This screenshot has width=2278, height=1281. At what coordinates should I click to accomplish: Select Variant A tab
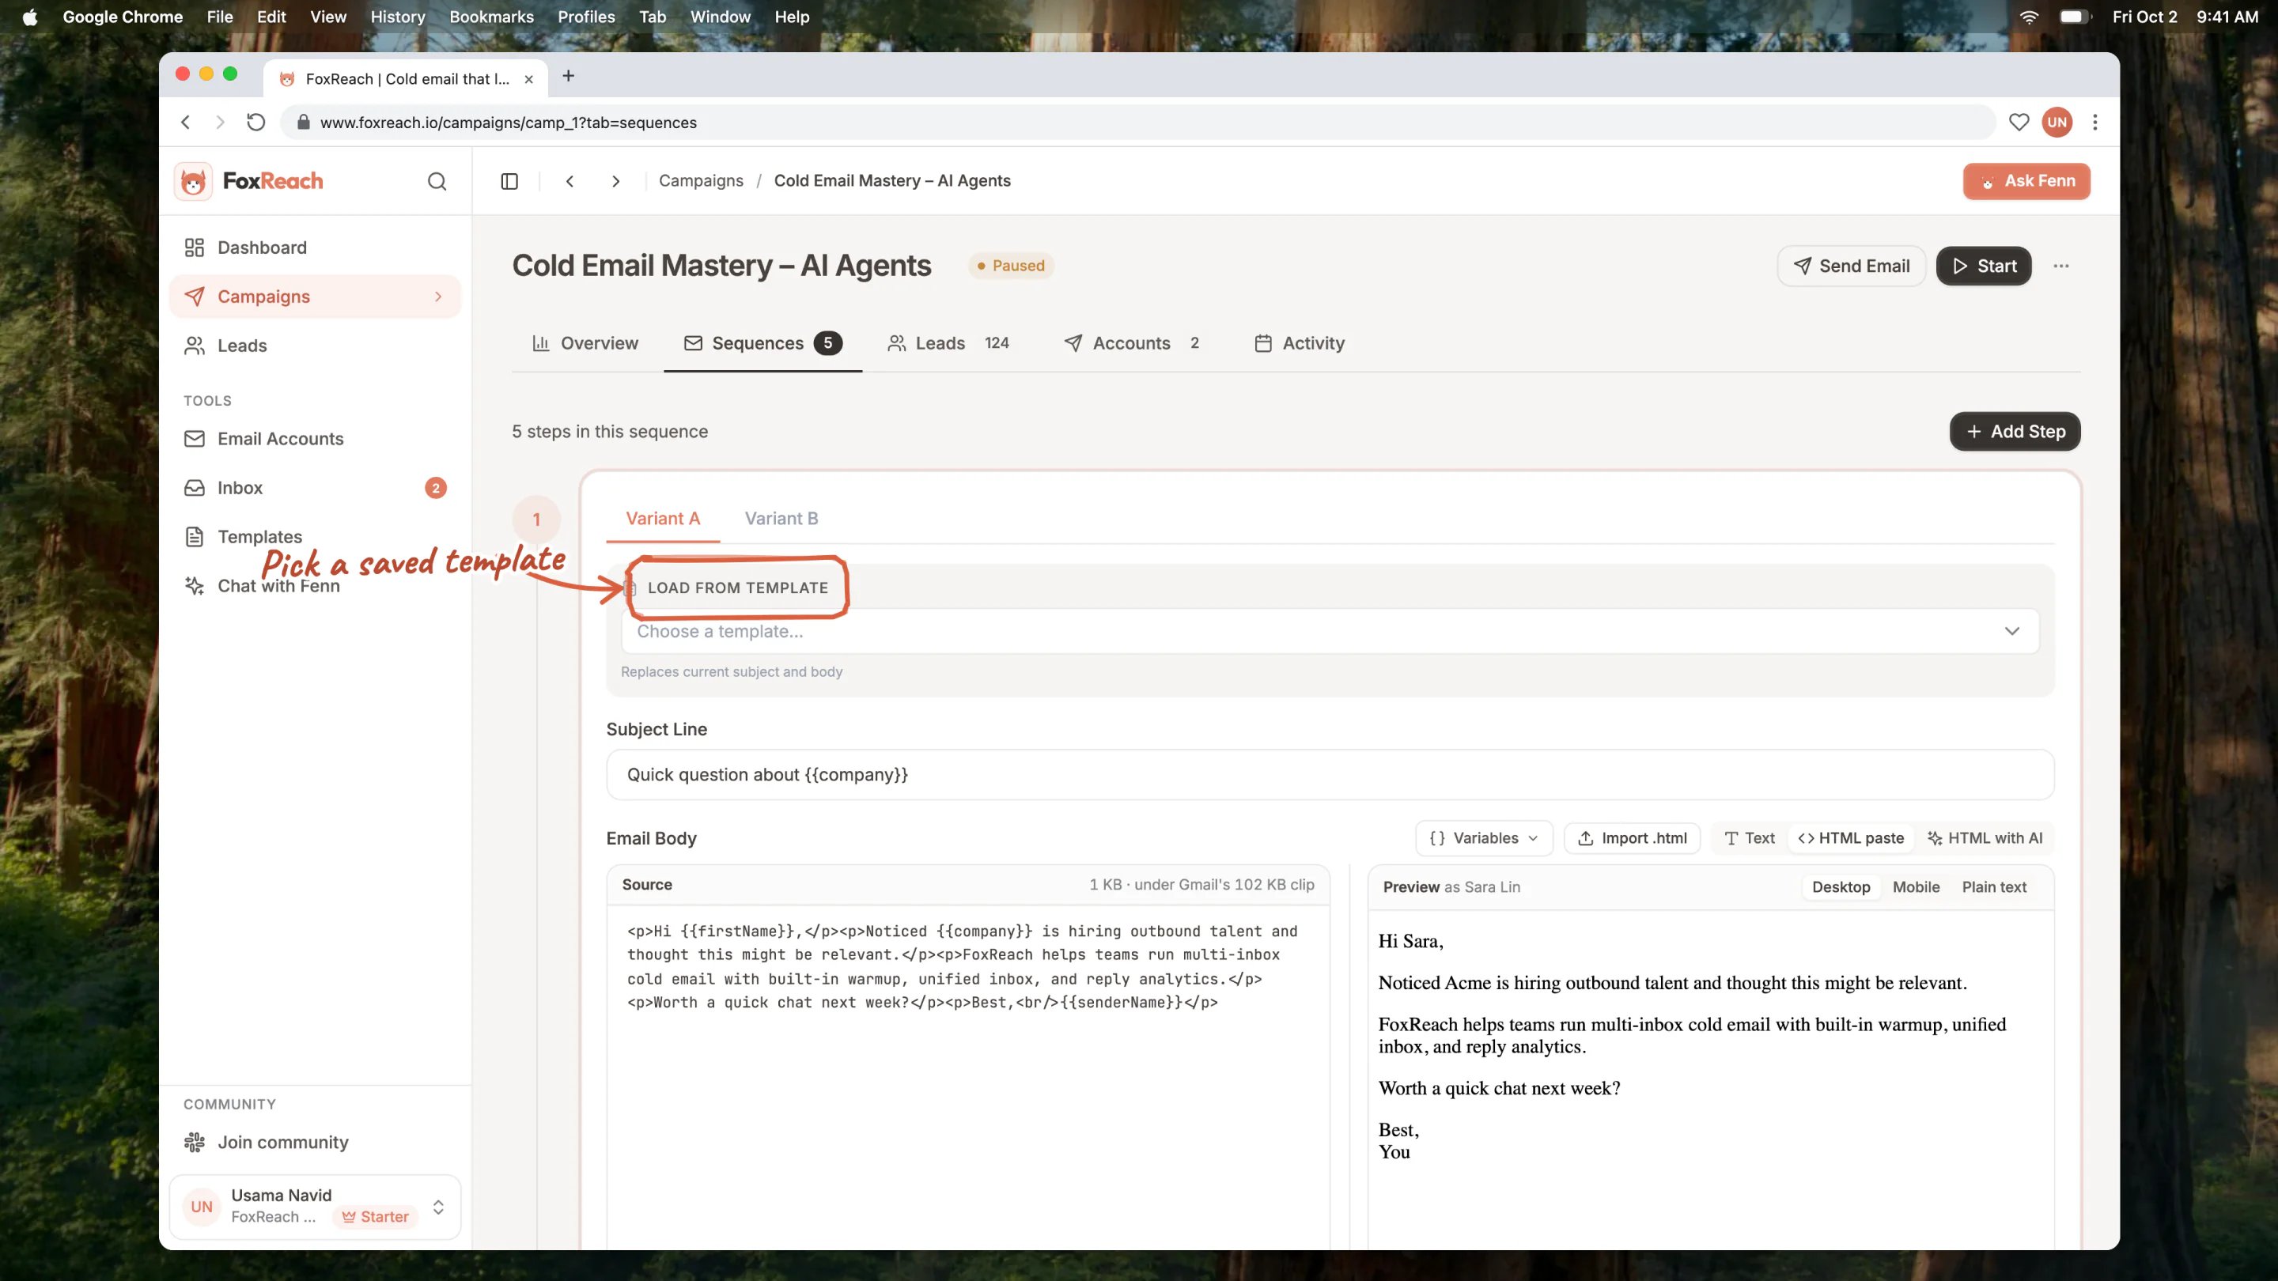pyautogui.click(x=662, y=519)
